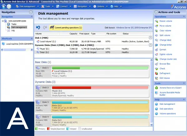
Task: Open the Options menu
Action: click(x=100, y=7)
